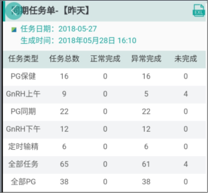The image size is (208, 193).
Task: Click the title 同期任务单-【昨天】
Action: pyautogui.click(x=50, y=11)
